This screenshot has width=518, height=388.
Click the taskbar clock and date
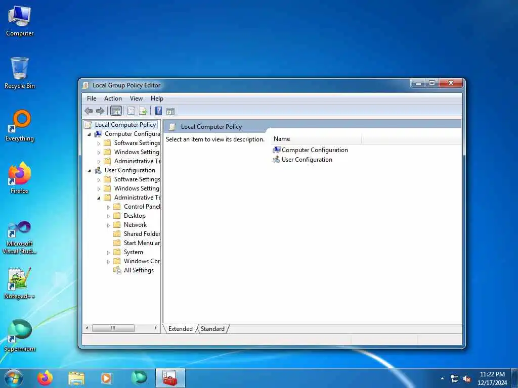coord(492,378)
